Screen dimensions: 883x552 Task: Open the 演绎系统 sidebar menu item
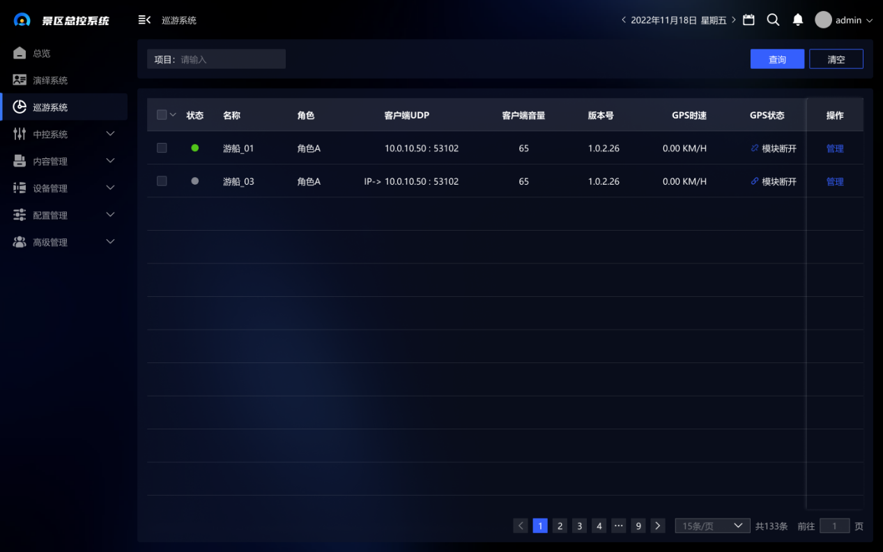(50, 80)
